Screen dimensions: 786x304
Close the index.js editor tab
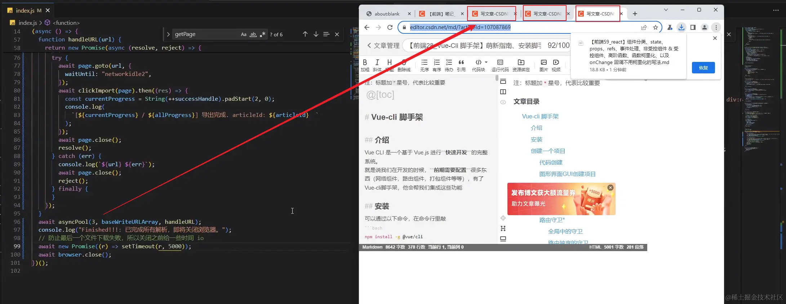coord(48,10)
